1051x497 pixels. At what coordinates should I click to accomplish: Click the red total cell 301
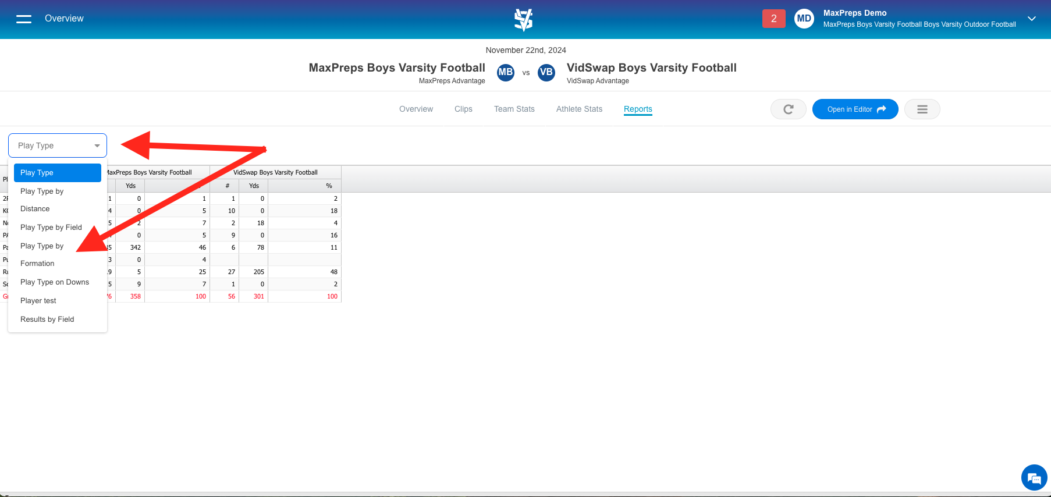pos(254,296)
